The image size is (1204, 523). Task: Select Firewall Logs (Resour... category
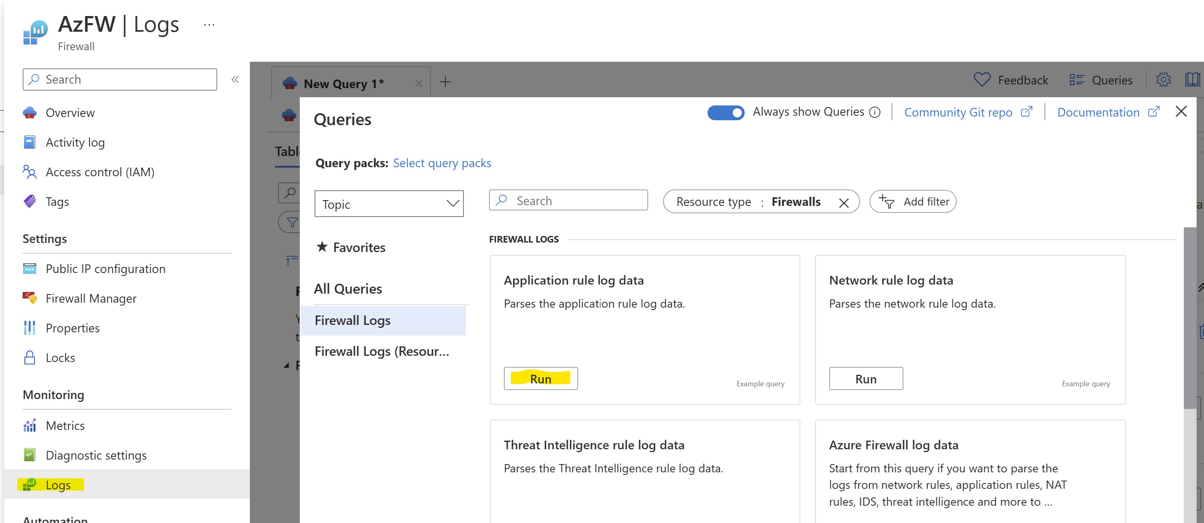point(381,351)
